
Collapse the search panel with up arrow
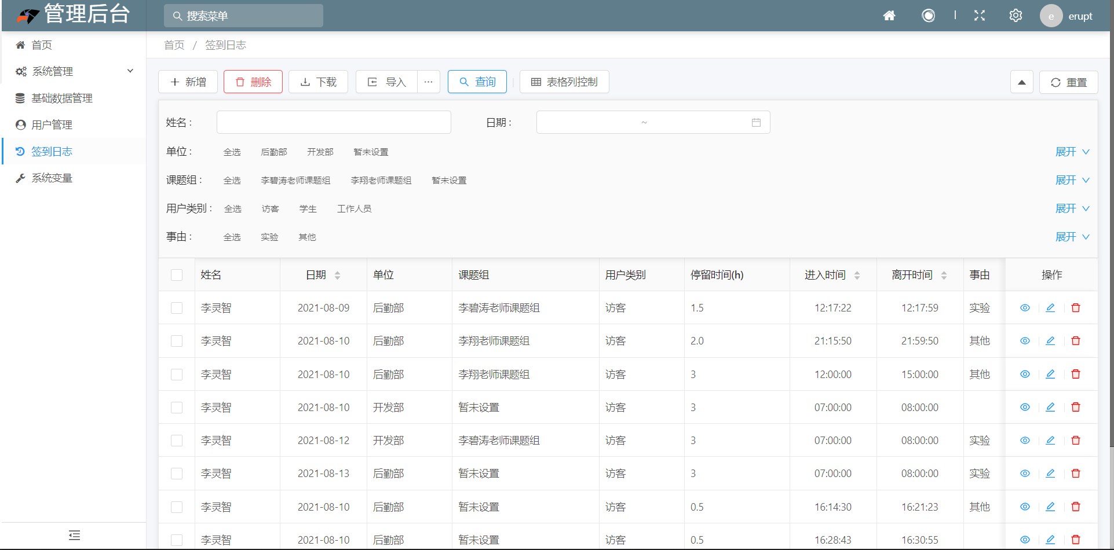[1022, 82]
